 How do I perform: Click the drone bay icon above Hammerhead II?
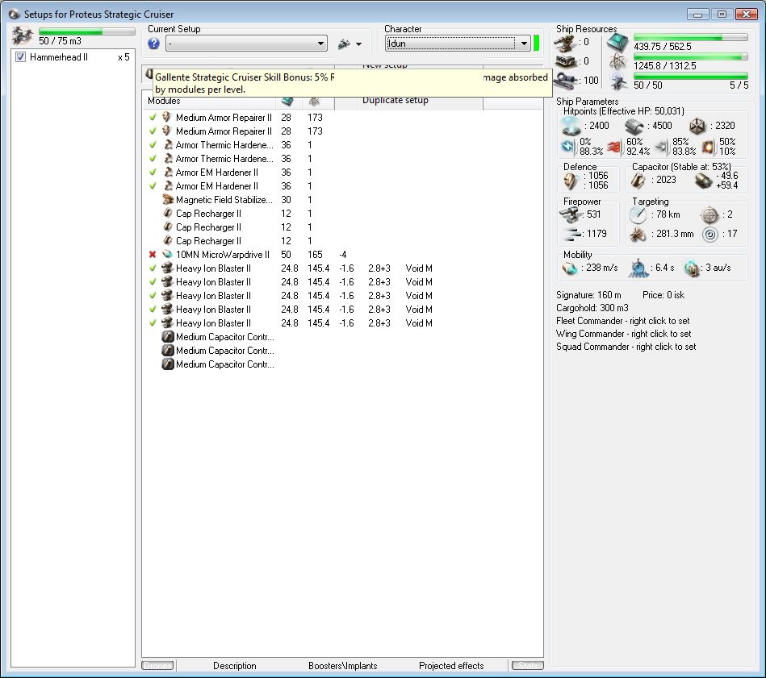[23, 35]
